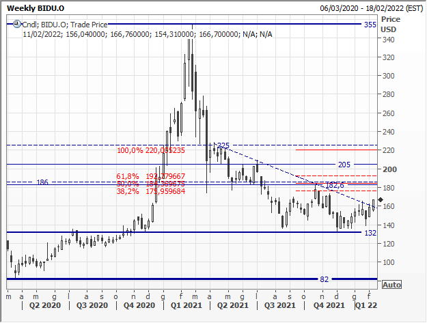This screenshot has width=427, height=323.
Task: Click Q1 2021 on the time axis
Action: (185, 306)
